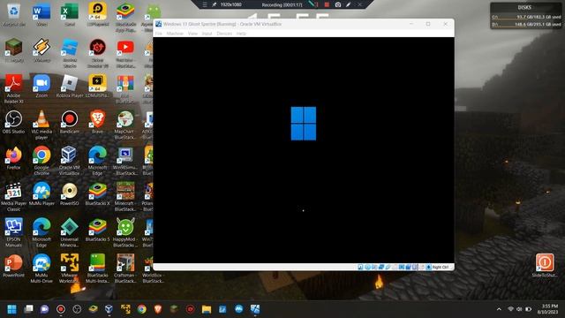
Task: Select the Craftsman BlueStacks desktop icon
Action: click(x=124, y=268)
